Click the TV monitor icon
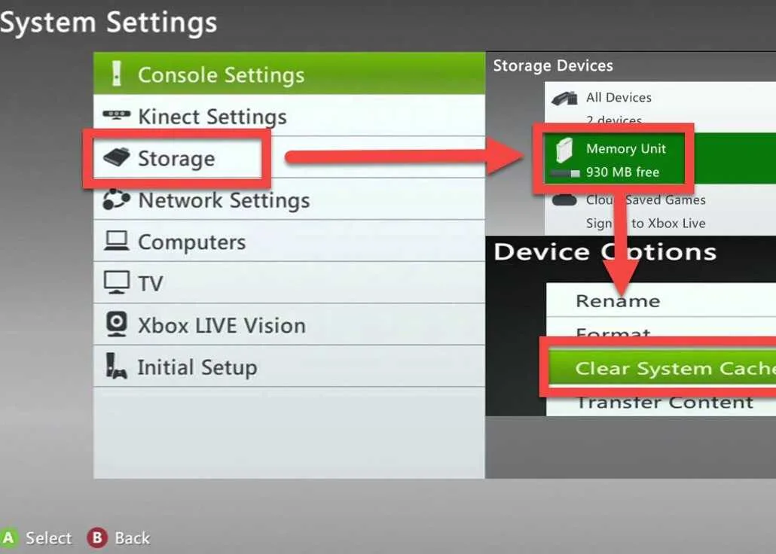Screen dimensions: 776x554 pos(117,282)
